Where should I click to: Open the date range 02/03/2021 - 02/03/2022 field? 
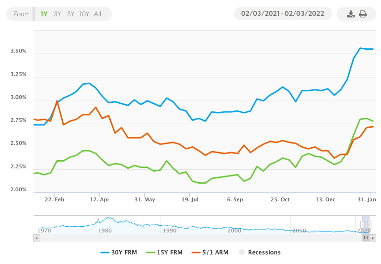coord(283,14)
